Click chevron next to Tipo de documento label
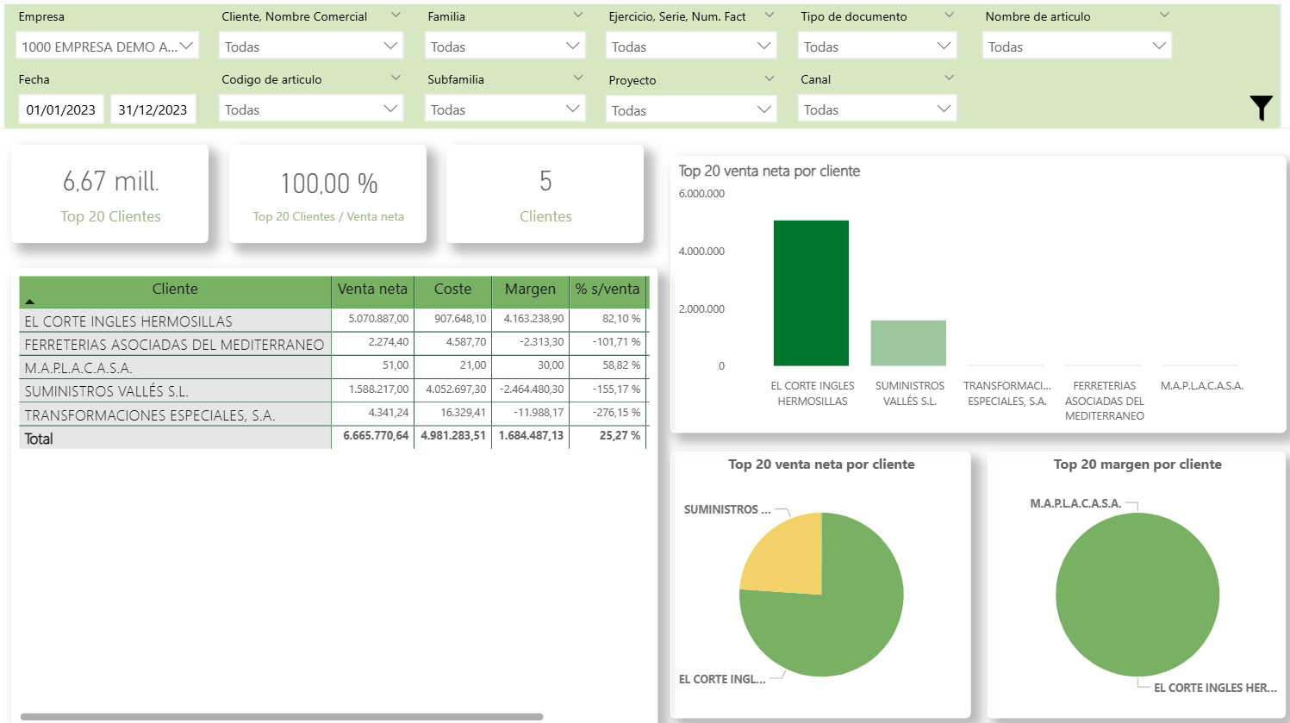 949,16
